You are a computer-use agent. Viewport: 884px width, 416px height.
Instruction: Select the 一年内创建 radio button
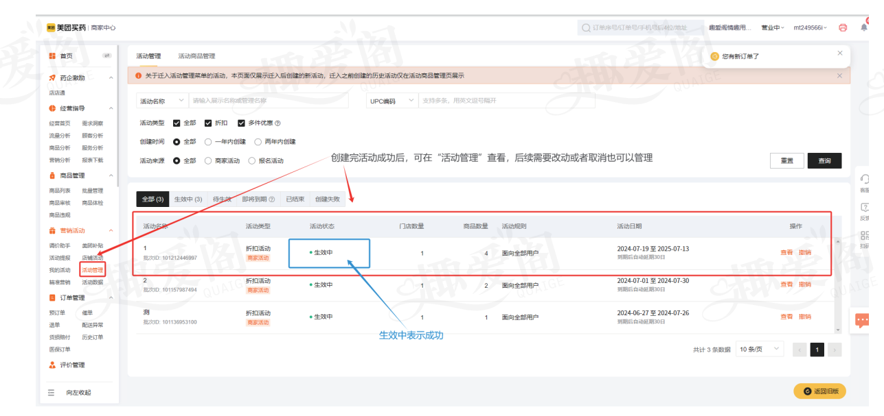[x=208, y=142]
